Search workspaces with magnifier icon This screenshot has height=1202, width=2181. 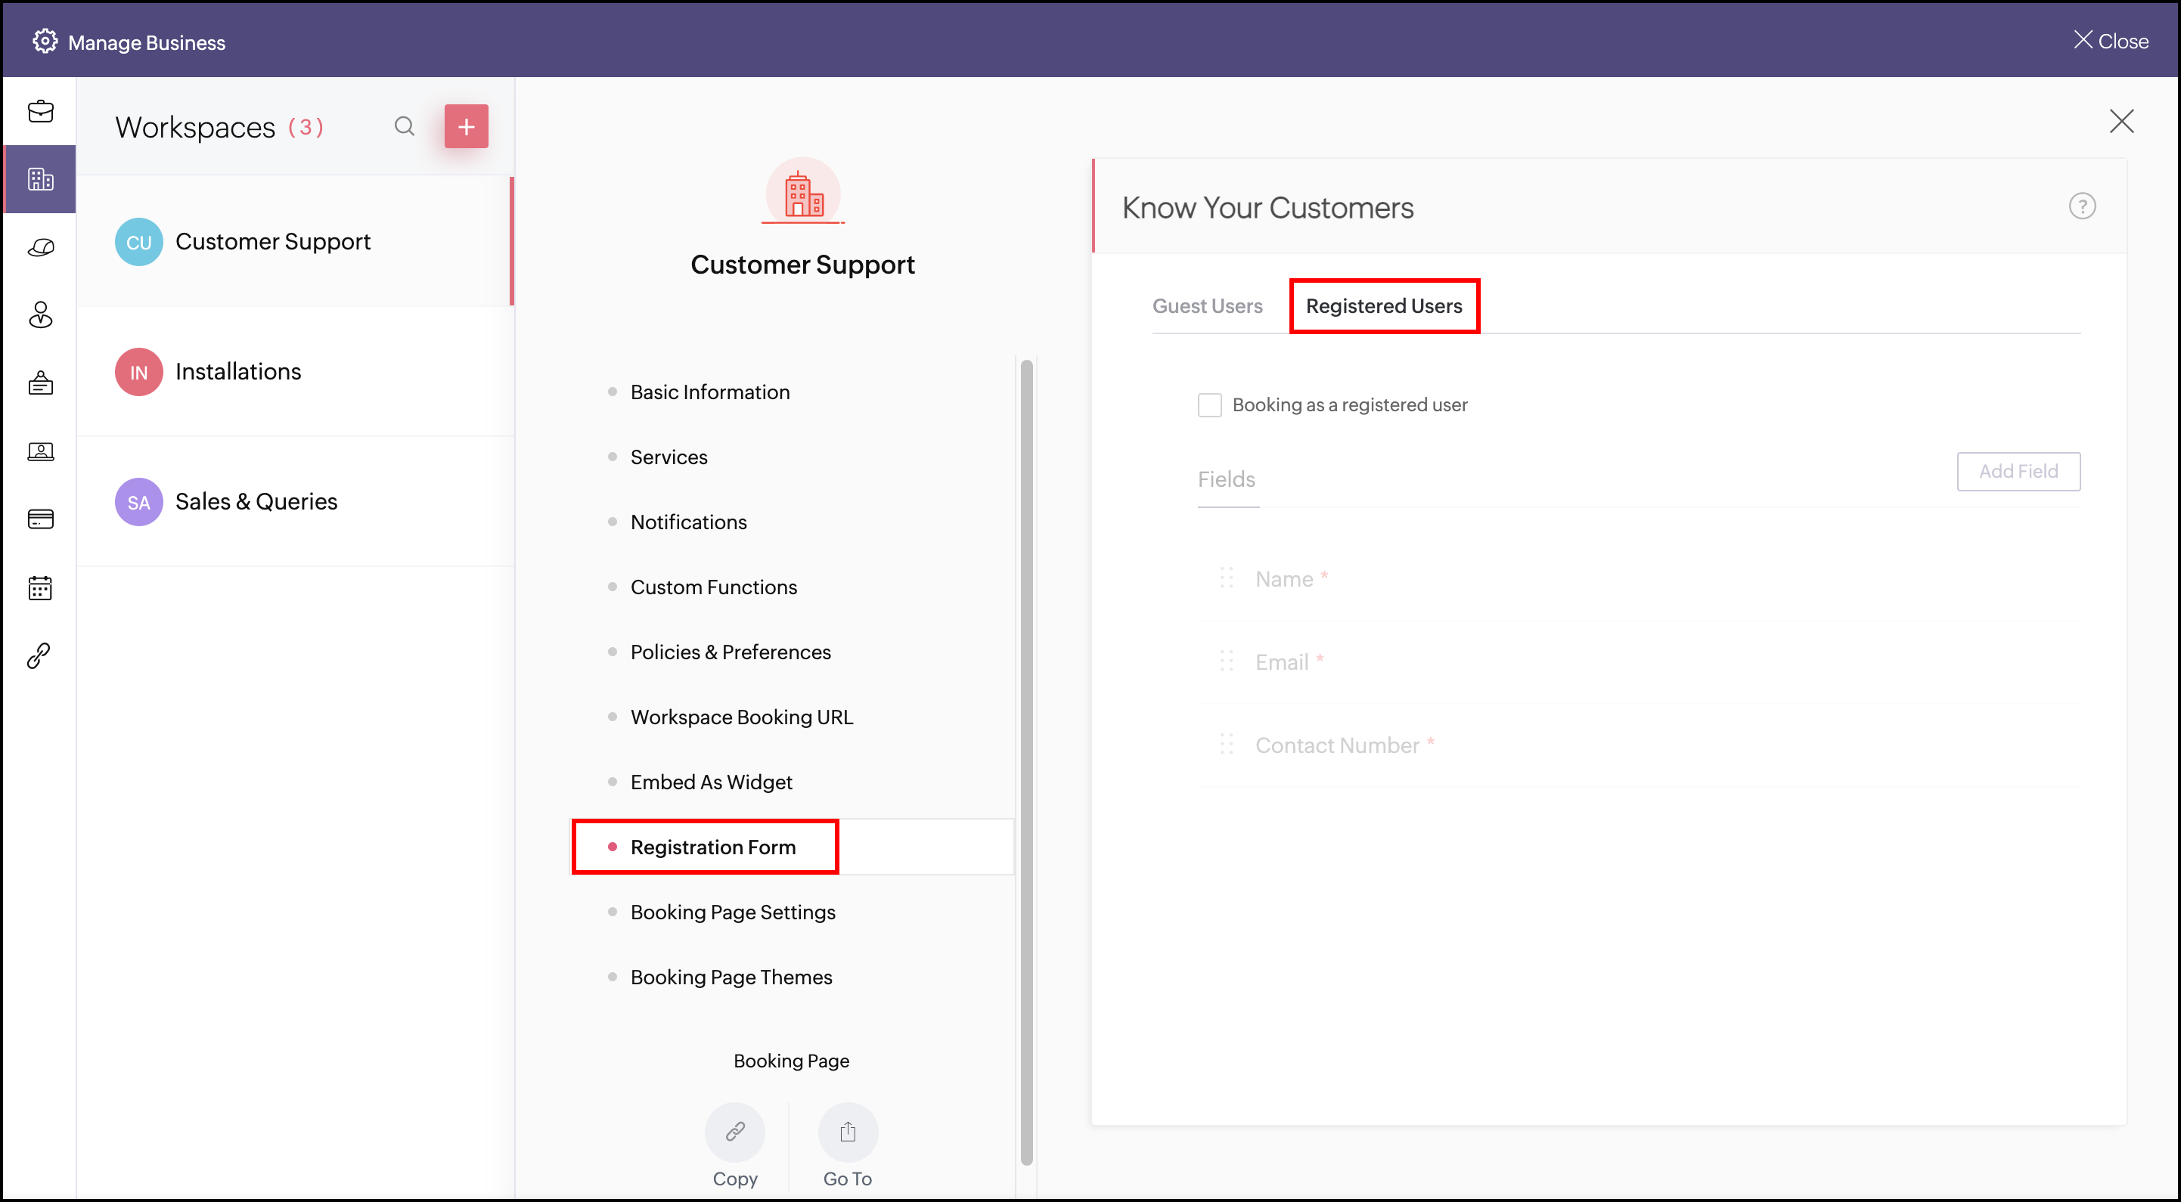(404, 126)
